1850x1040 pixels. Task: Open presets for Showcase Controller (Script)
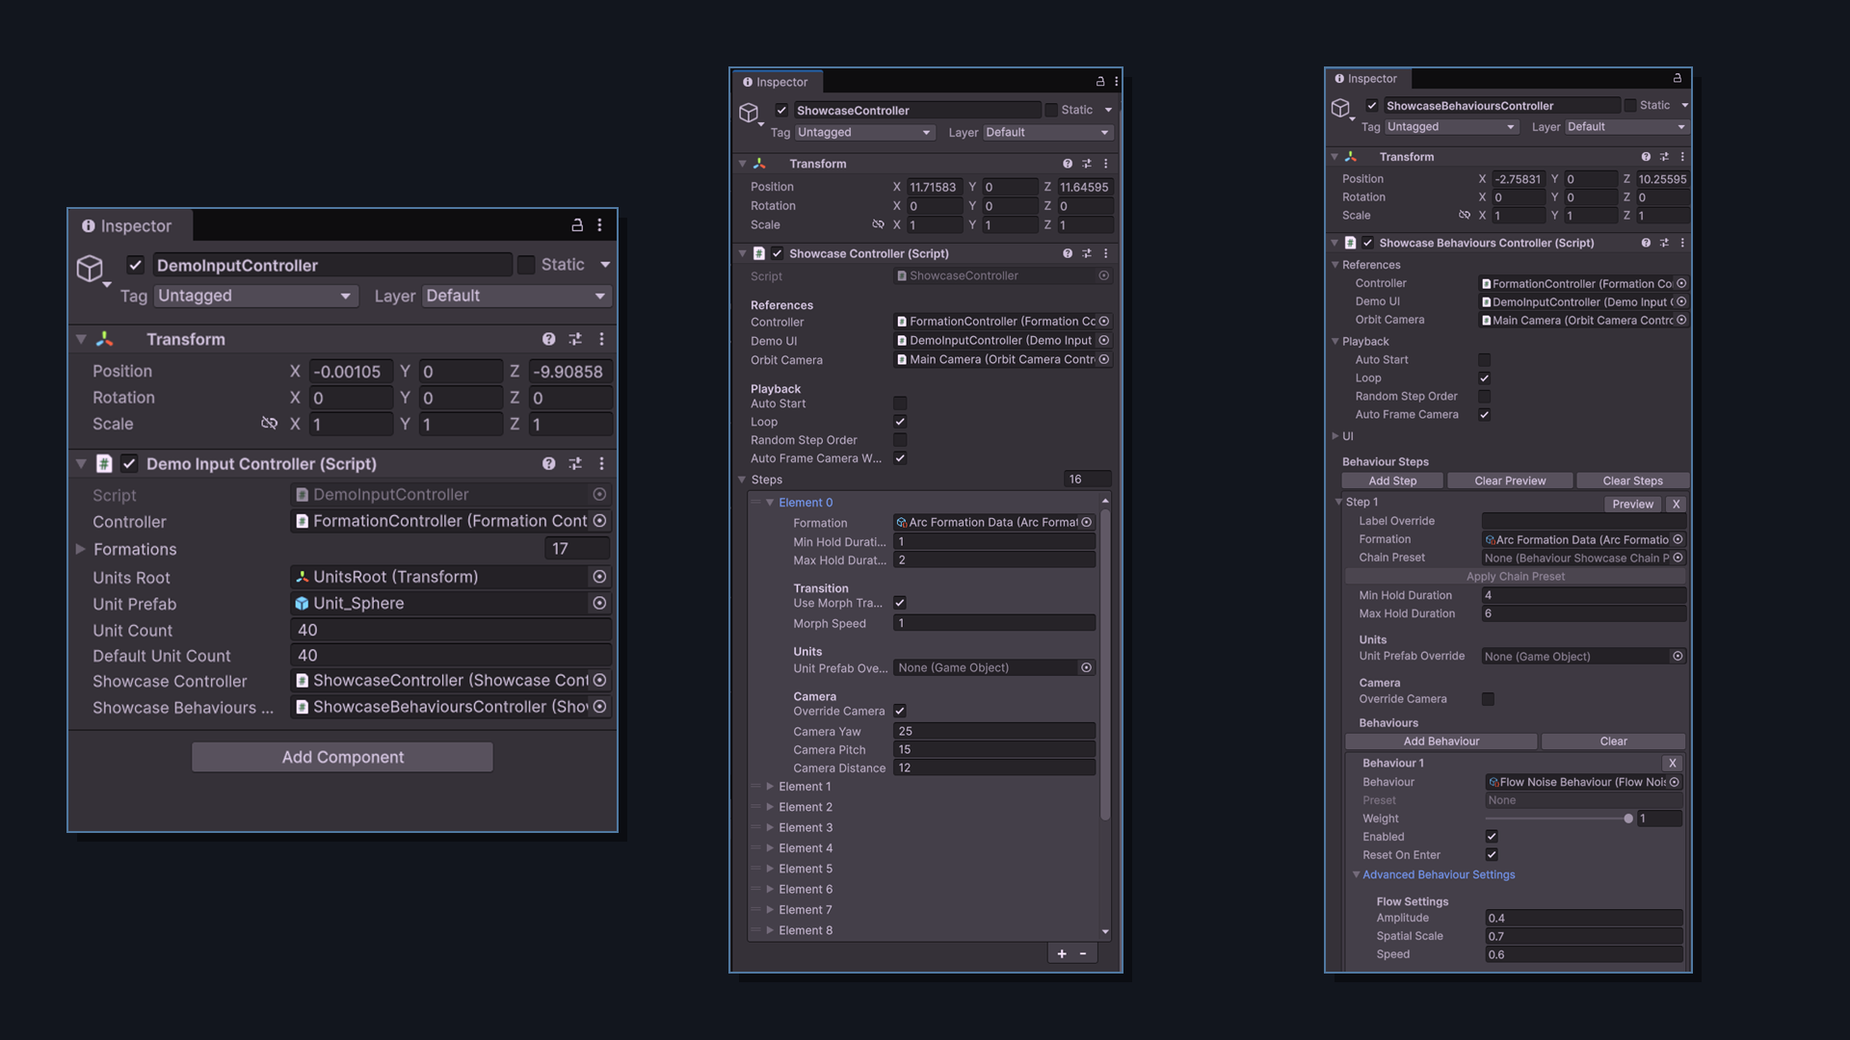click(1087, 253)
